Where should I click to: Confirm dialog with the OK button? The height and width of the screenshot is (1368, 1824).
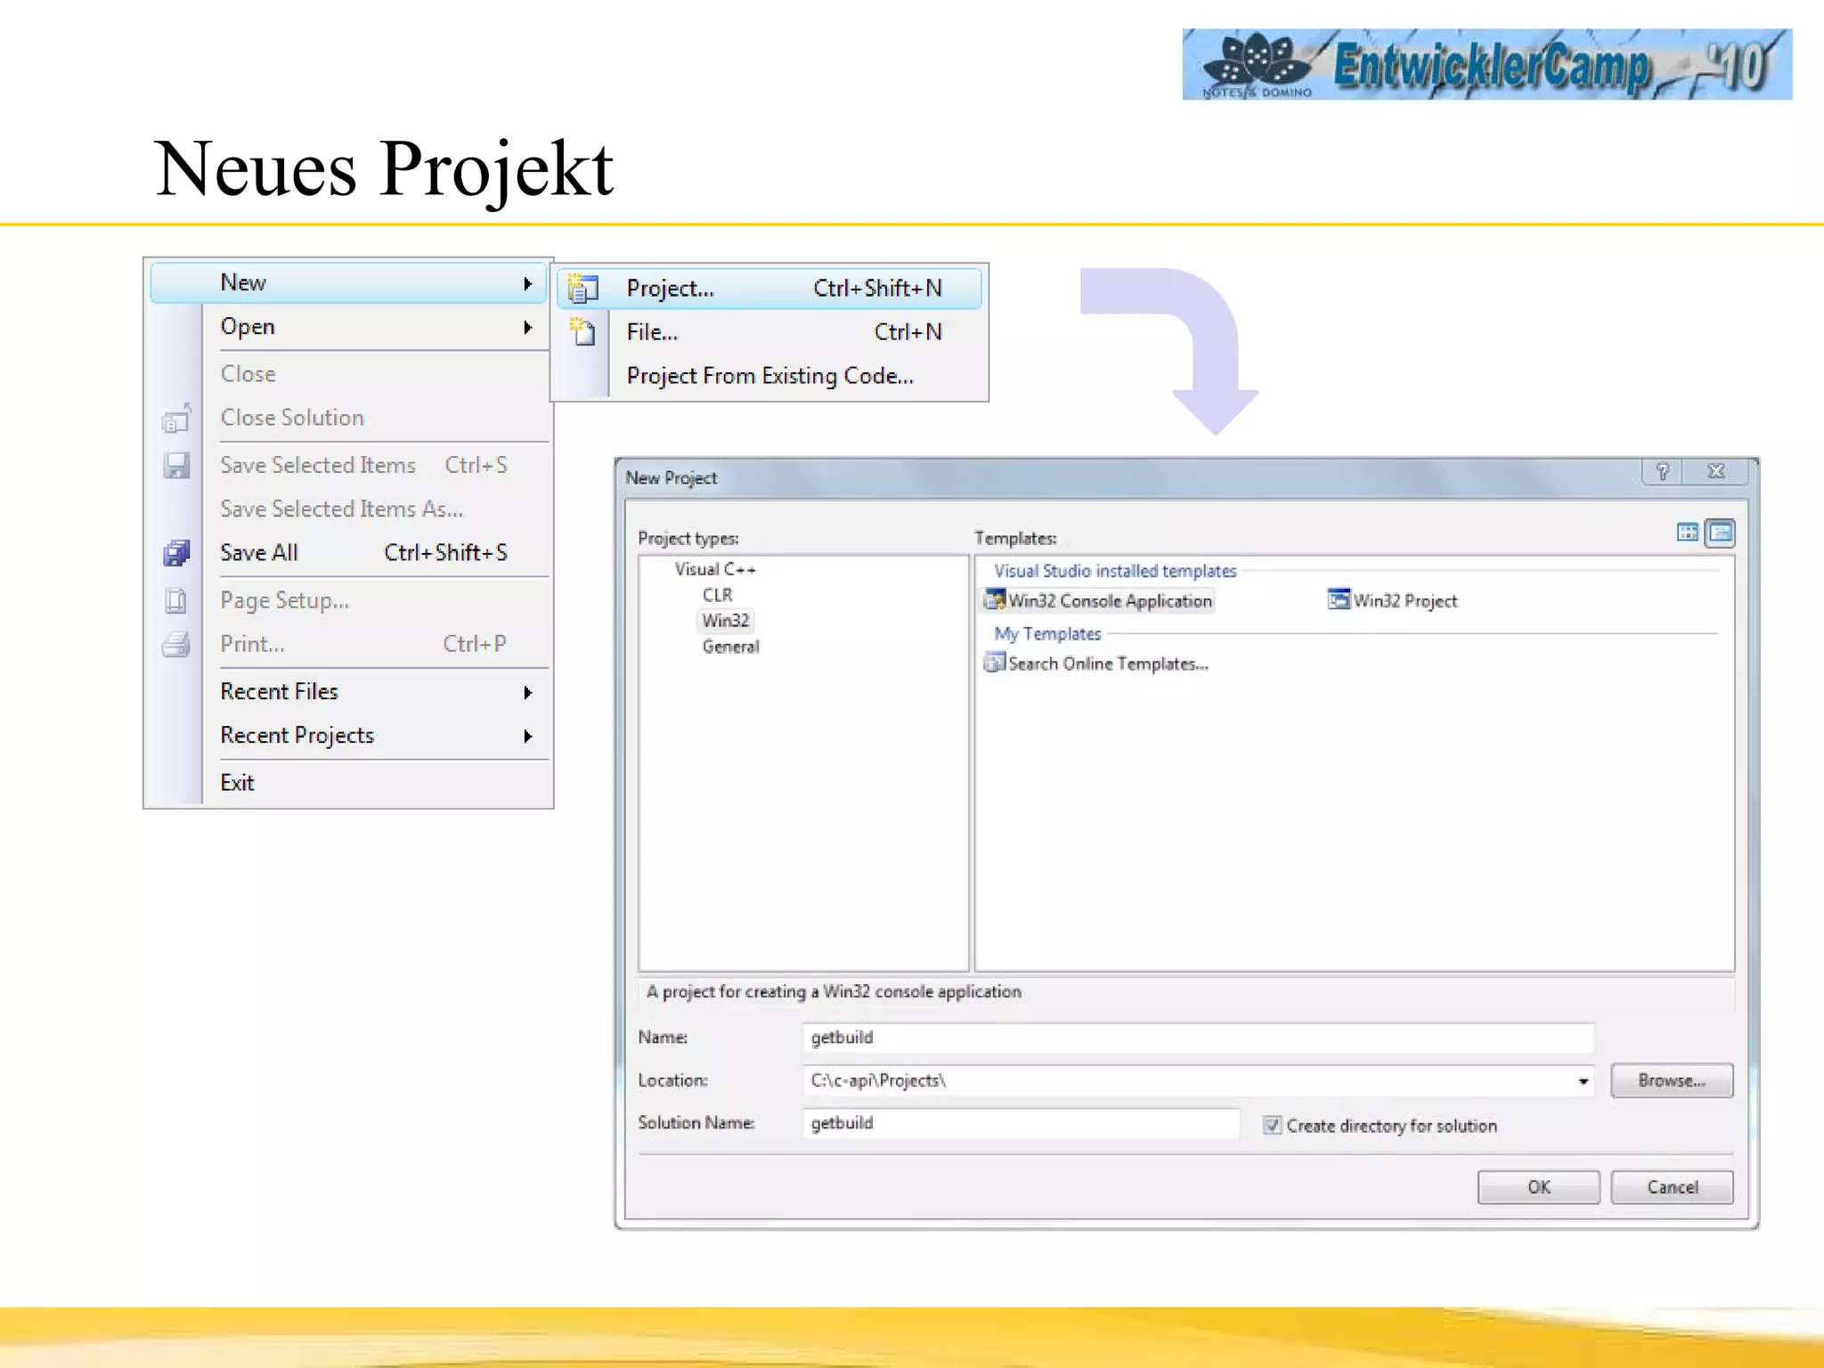1538,1187
